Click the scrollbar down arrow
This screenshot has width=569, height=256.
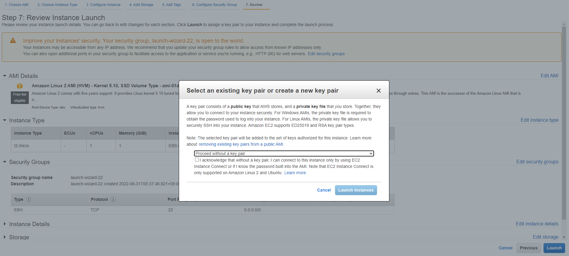tap(564, 237)
